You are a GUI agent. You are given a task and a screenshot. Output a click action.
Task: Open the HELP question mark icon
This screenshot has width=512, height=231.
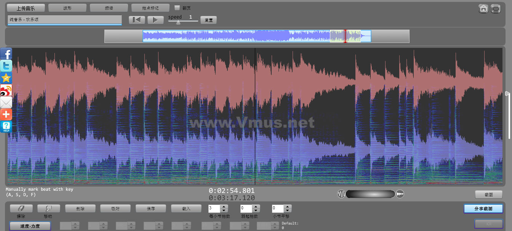6,127
